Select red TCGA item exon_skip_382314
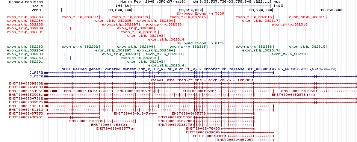Screen dimensions: 357x142 pos(167,39)
